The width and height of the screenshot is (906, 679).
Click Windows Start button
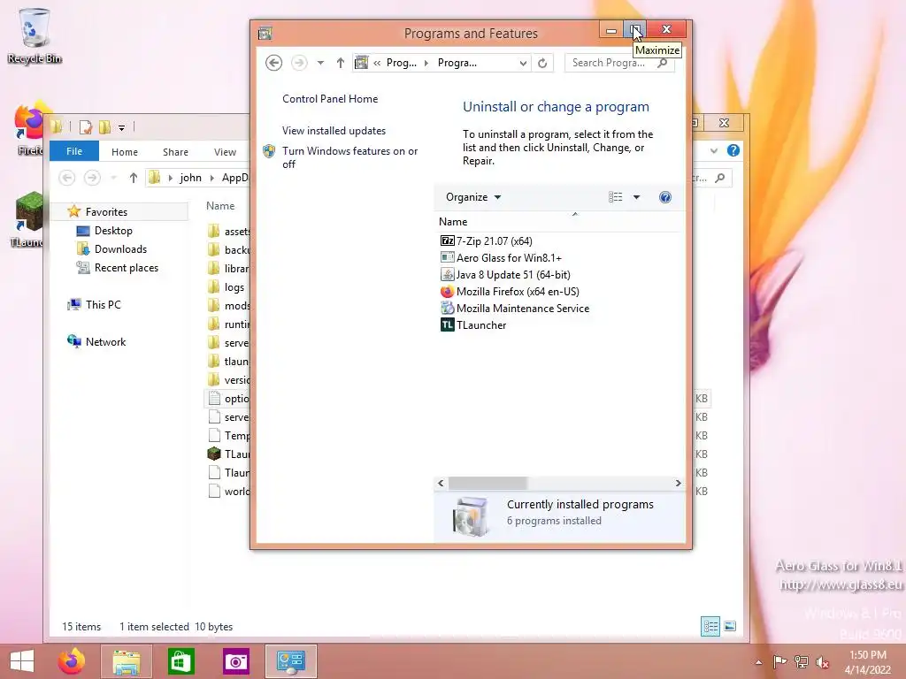point(22,661)
